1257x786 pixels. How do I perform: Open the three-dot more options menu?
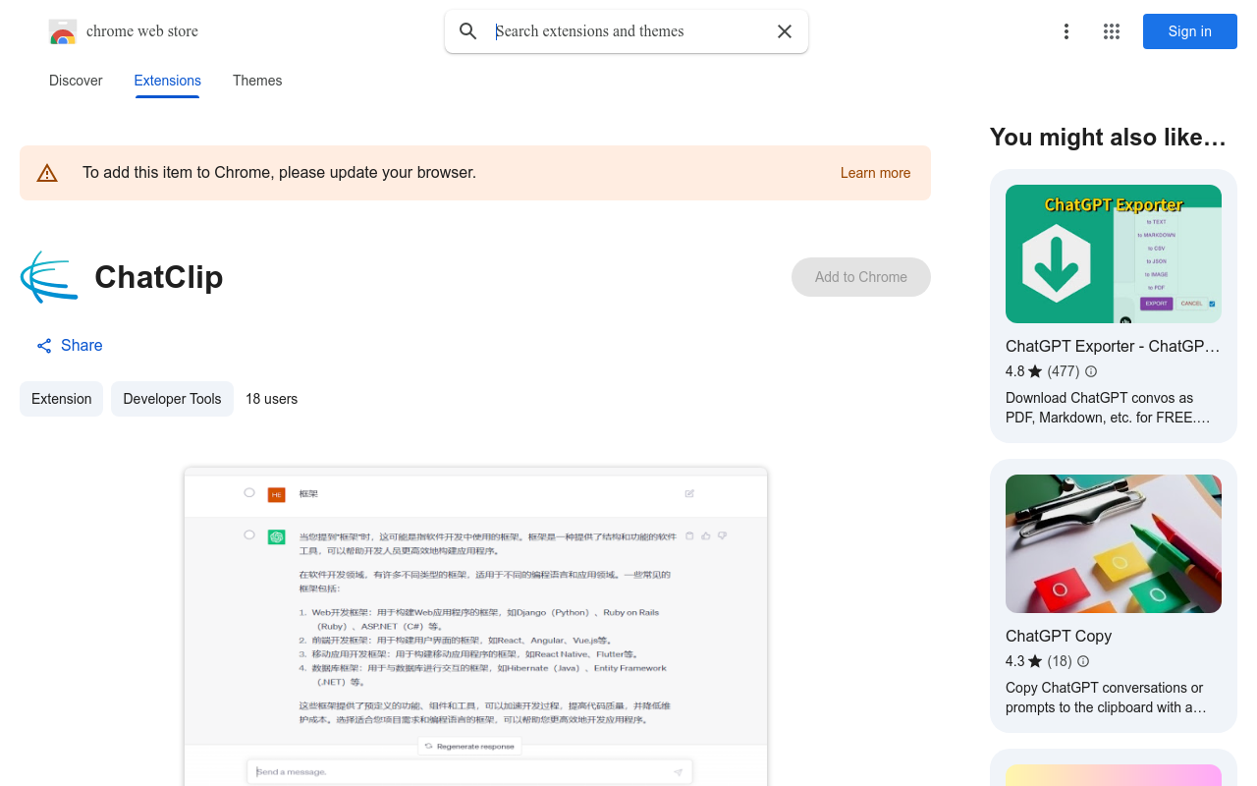[1066, 31]
